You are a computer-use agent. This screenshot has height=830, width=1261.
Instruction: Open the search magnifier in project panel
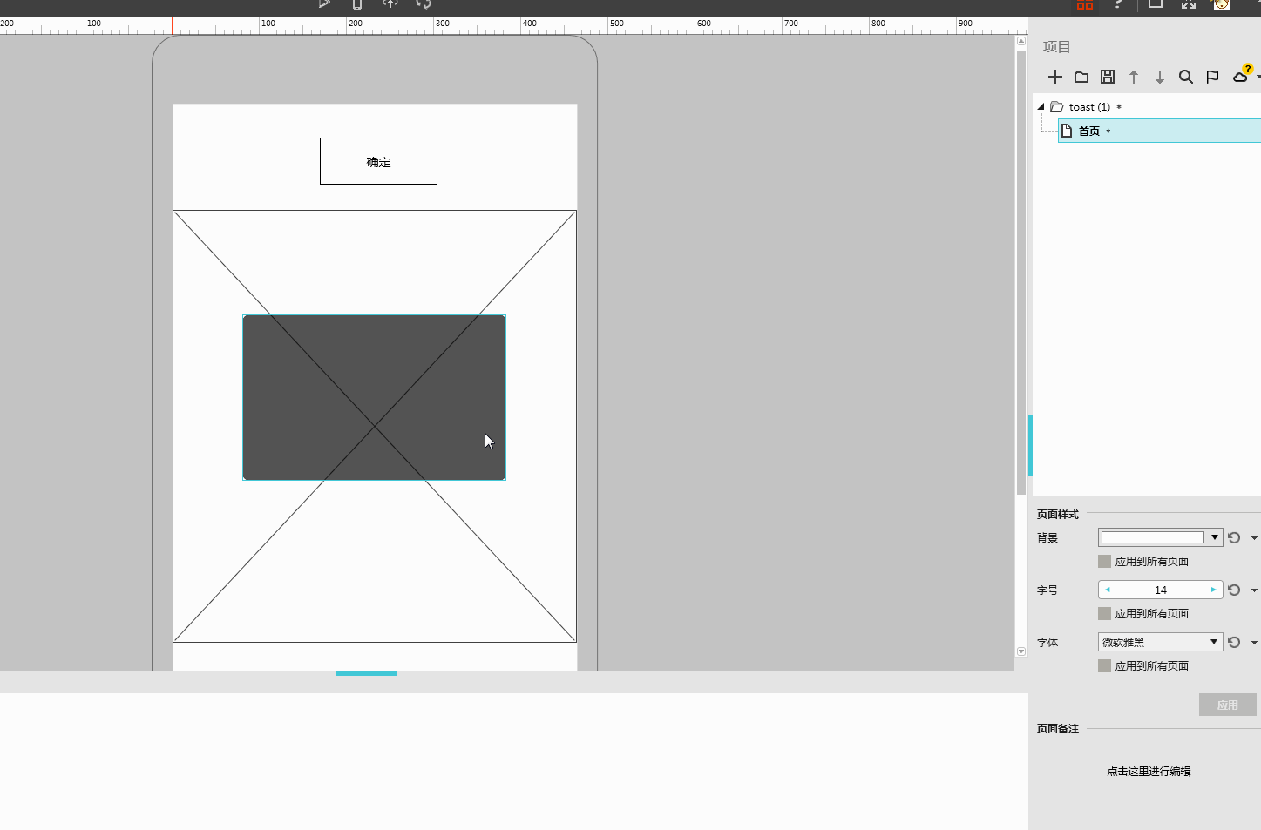1186,77
